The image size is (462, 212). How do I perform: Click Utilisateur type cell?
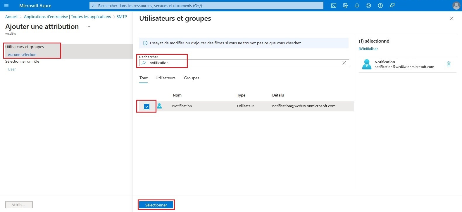(246, 106)
